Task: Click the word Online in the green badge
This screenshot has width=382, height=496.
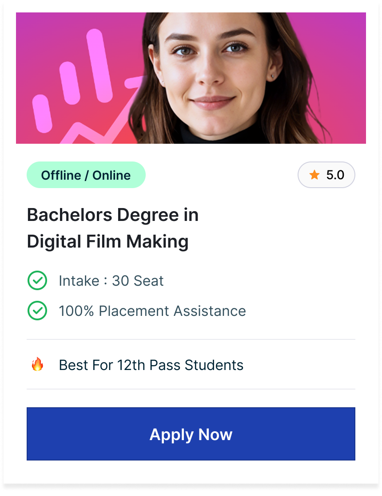Action: point(111,175)
